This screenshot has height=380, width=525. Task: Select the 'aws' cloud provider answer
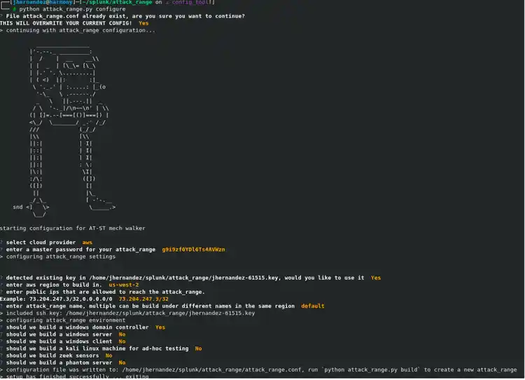87,243
